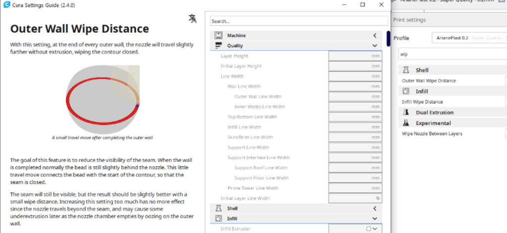Viewport: 507px width, 233px height.
Task: Click the translate language icon
Action: [193, 19]
